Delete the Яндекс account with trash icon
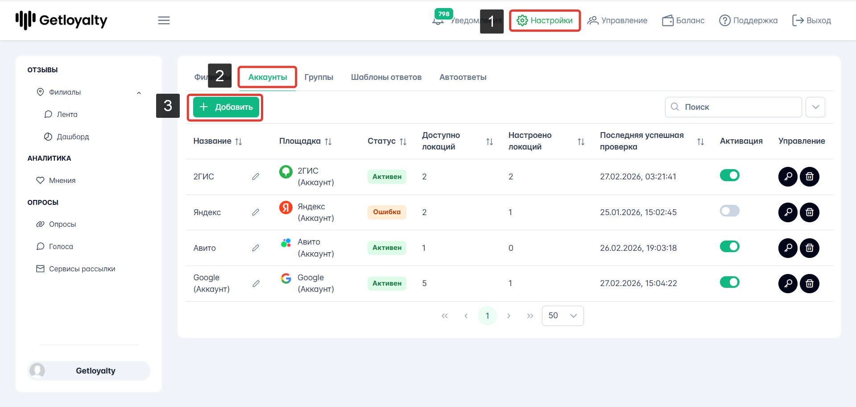The width and height of the screenshot is (856, 407). 810,212
